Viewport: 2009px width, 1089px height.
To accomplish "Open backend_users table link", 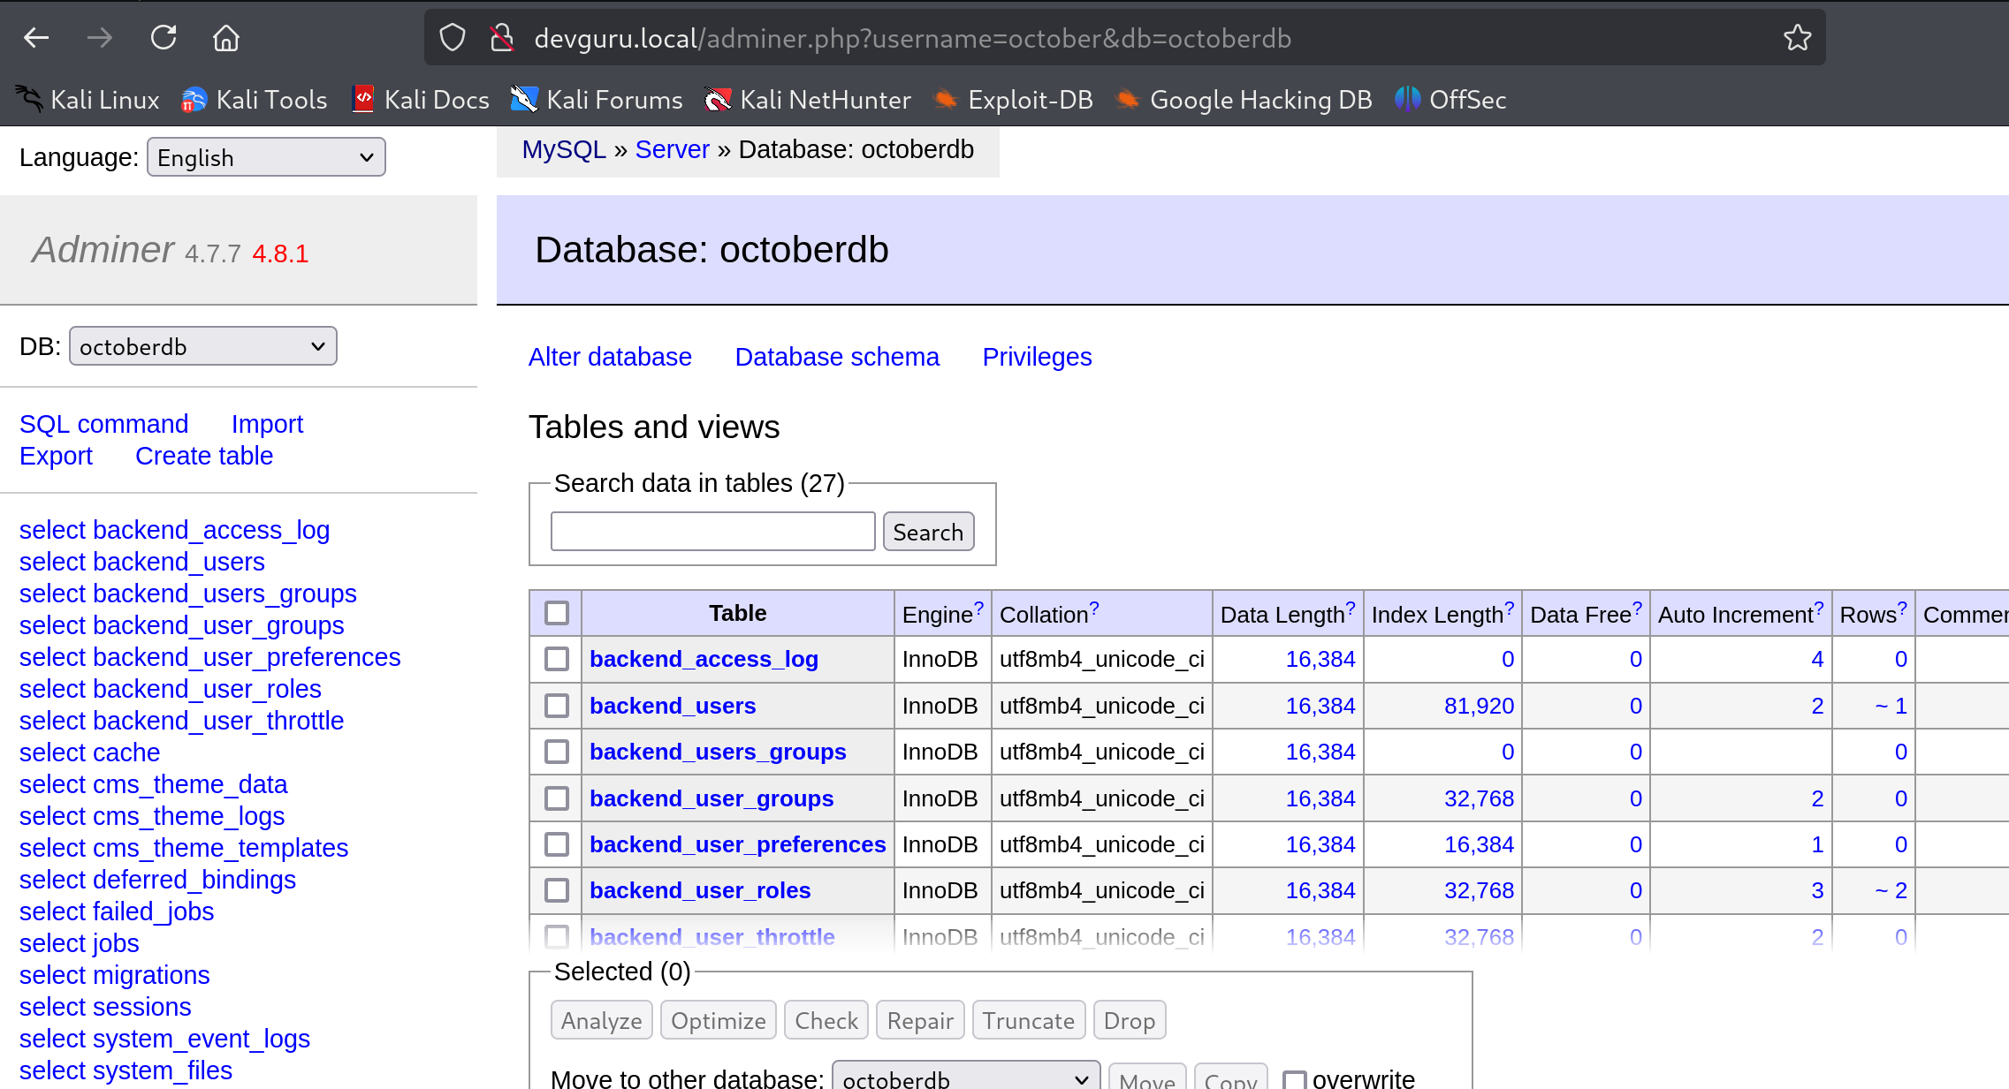I will point(673,706).
